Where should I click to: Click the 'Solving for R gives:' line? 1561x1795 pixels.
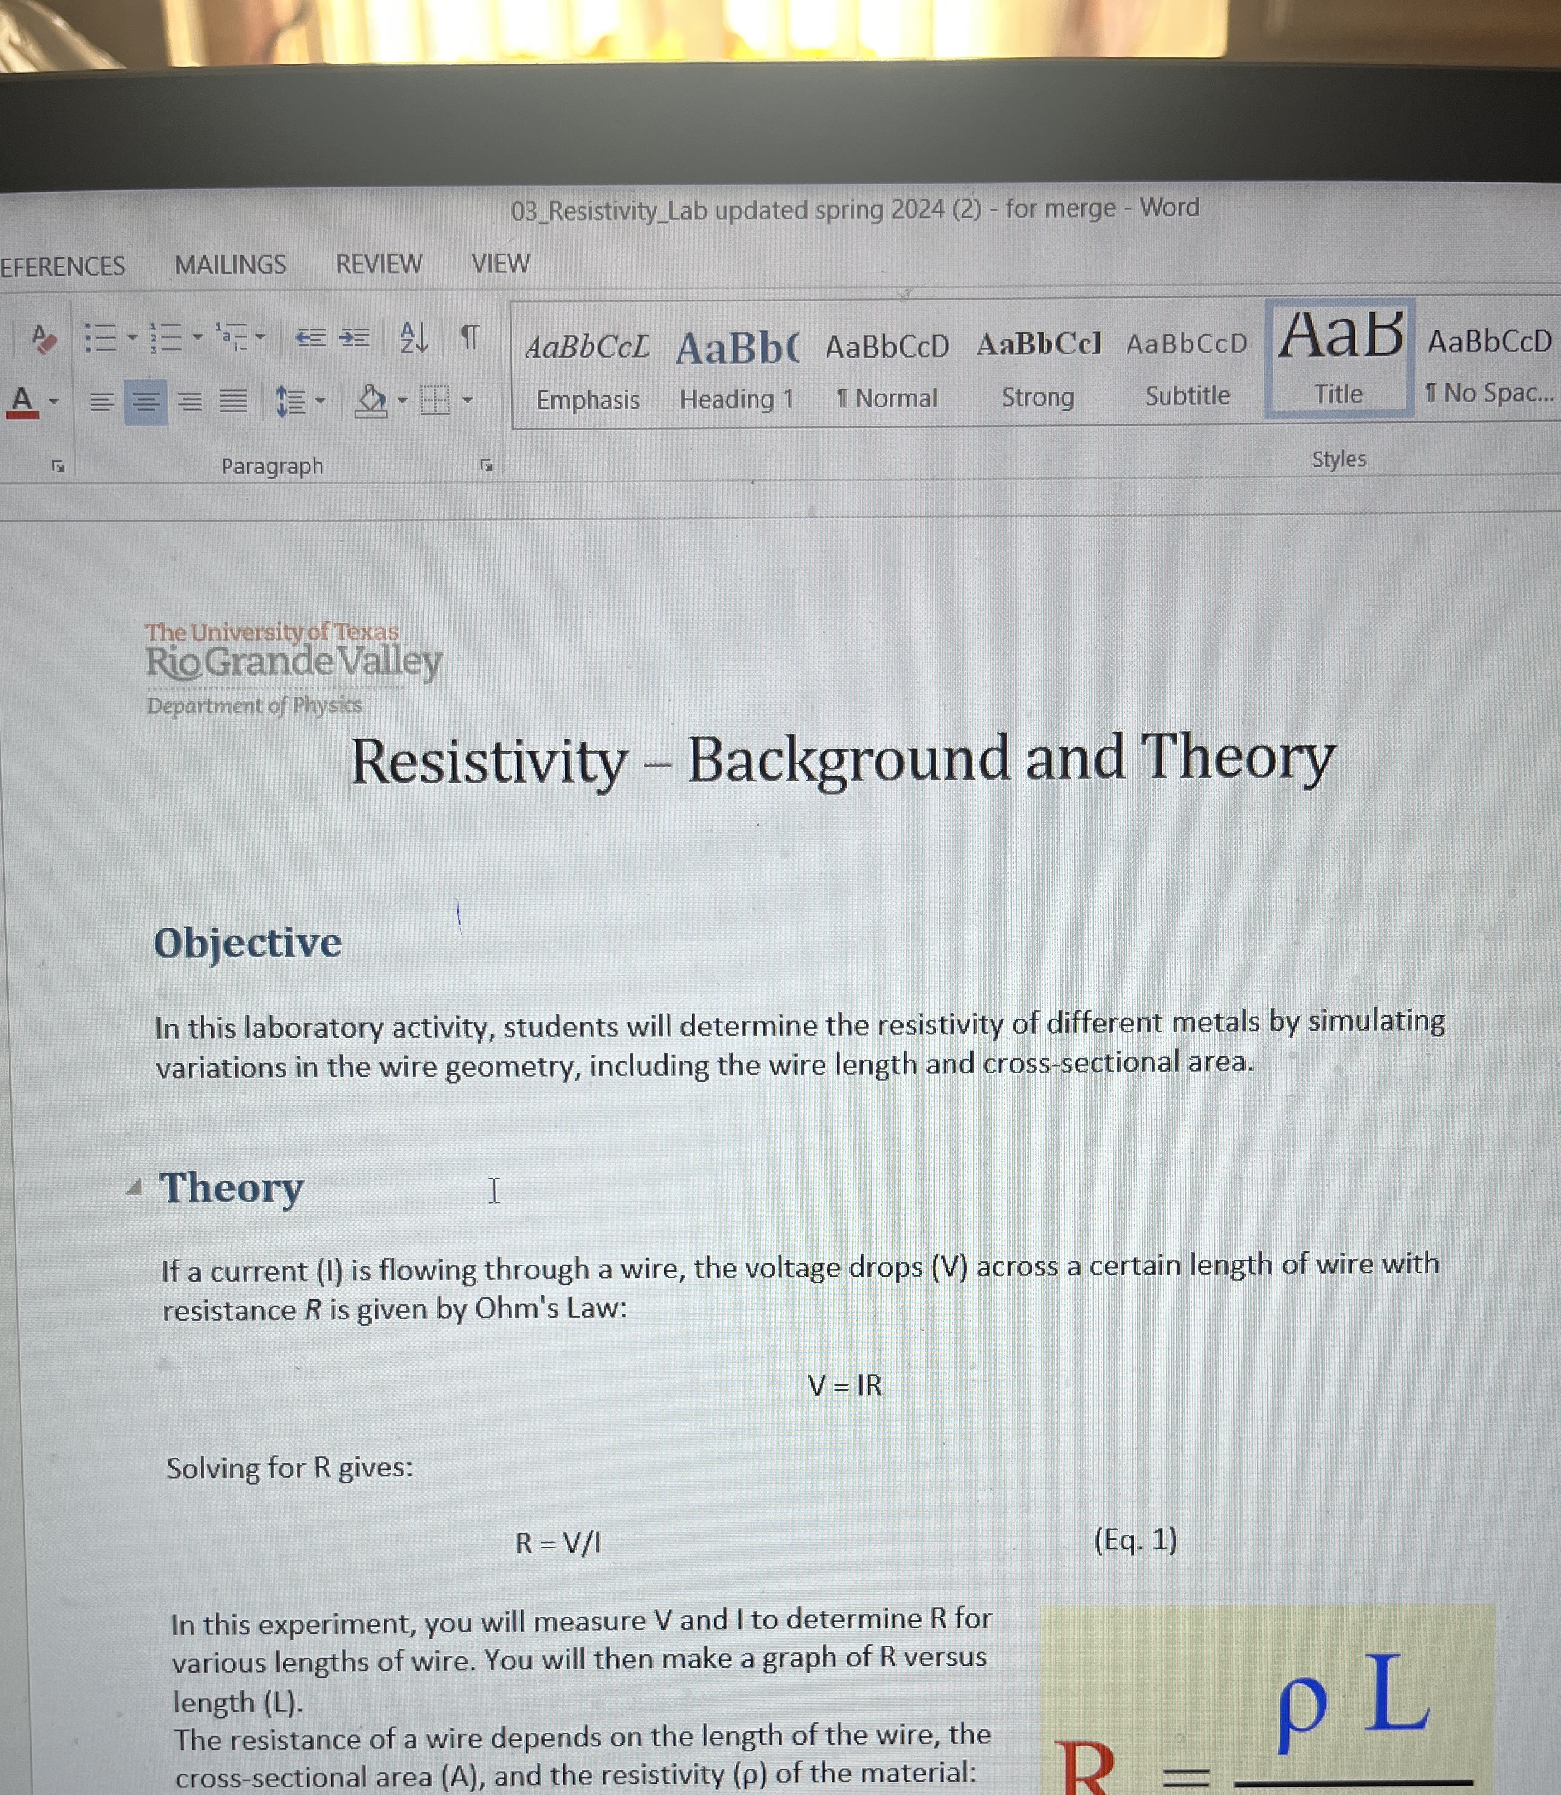click(x=289, y=1468)
